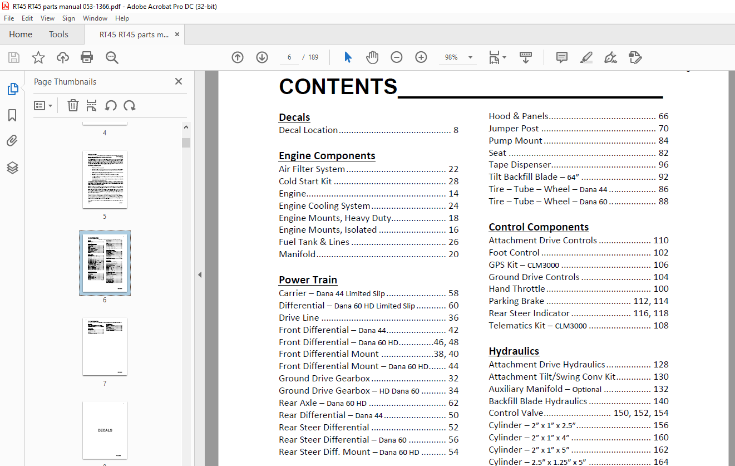The height and width of the screenshot is (466, 735).
Task: Open the thumbnails options dropdown
Action: click(x=43, y=105)
